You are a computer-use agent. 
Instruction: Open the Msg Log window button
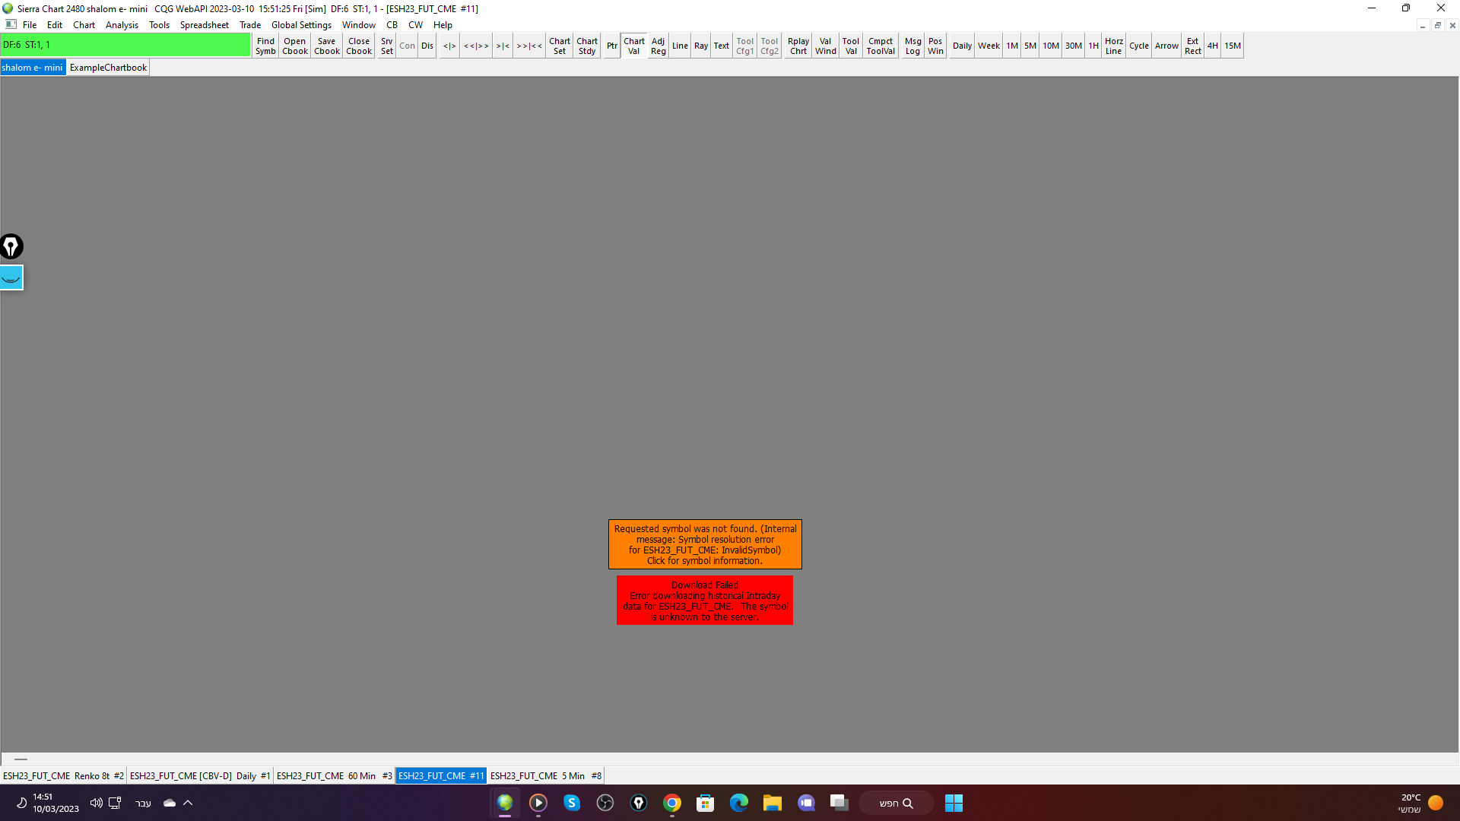pyautogui.click(x=912, y=46)
